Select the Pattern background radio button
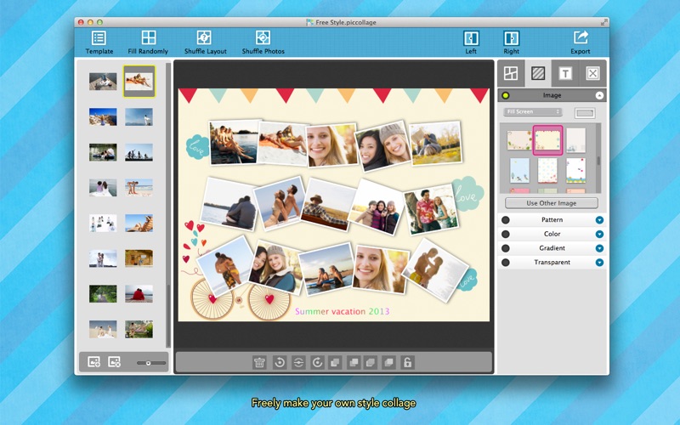The image size is (680, 425). click(506, 220)
